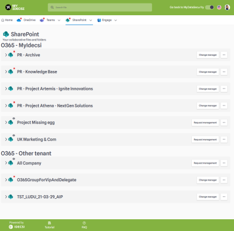Open more options for TST_LUDU_21-03-29_AIP

click(224, 196)
